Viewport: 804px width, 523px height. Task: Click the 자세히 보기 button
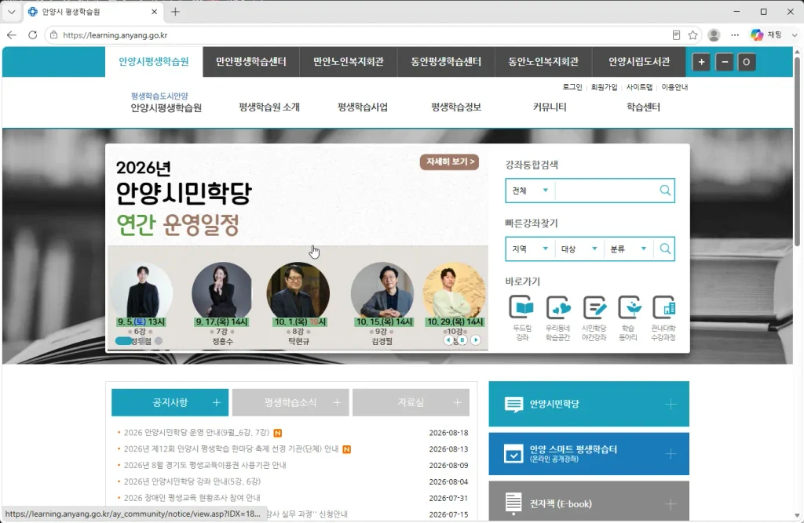[450, 162]
